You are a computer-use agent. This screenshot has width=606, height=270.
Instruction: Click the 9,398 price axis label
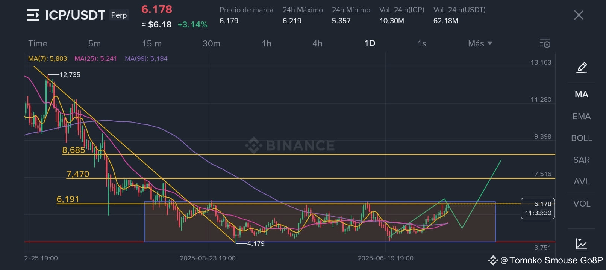[543, 136]
